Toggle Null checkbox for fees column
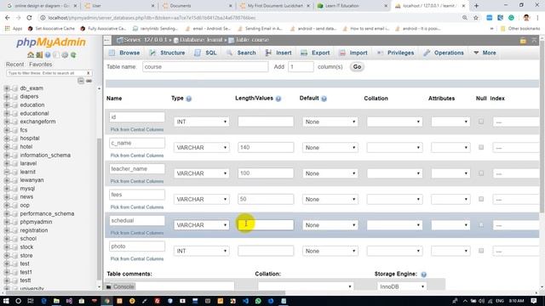The image size is (545, 306). (x=481, y=199)
